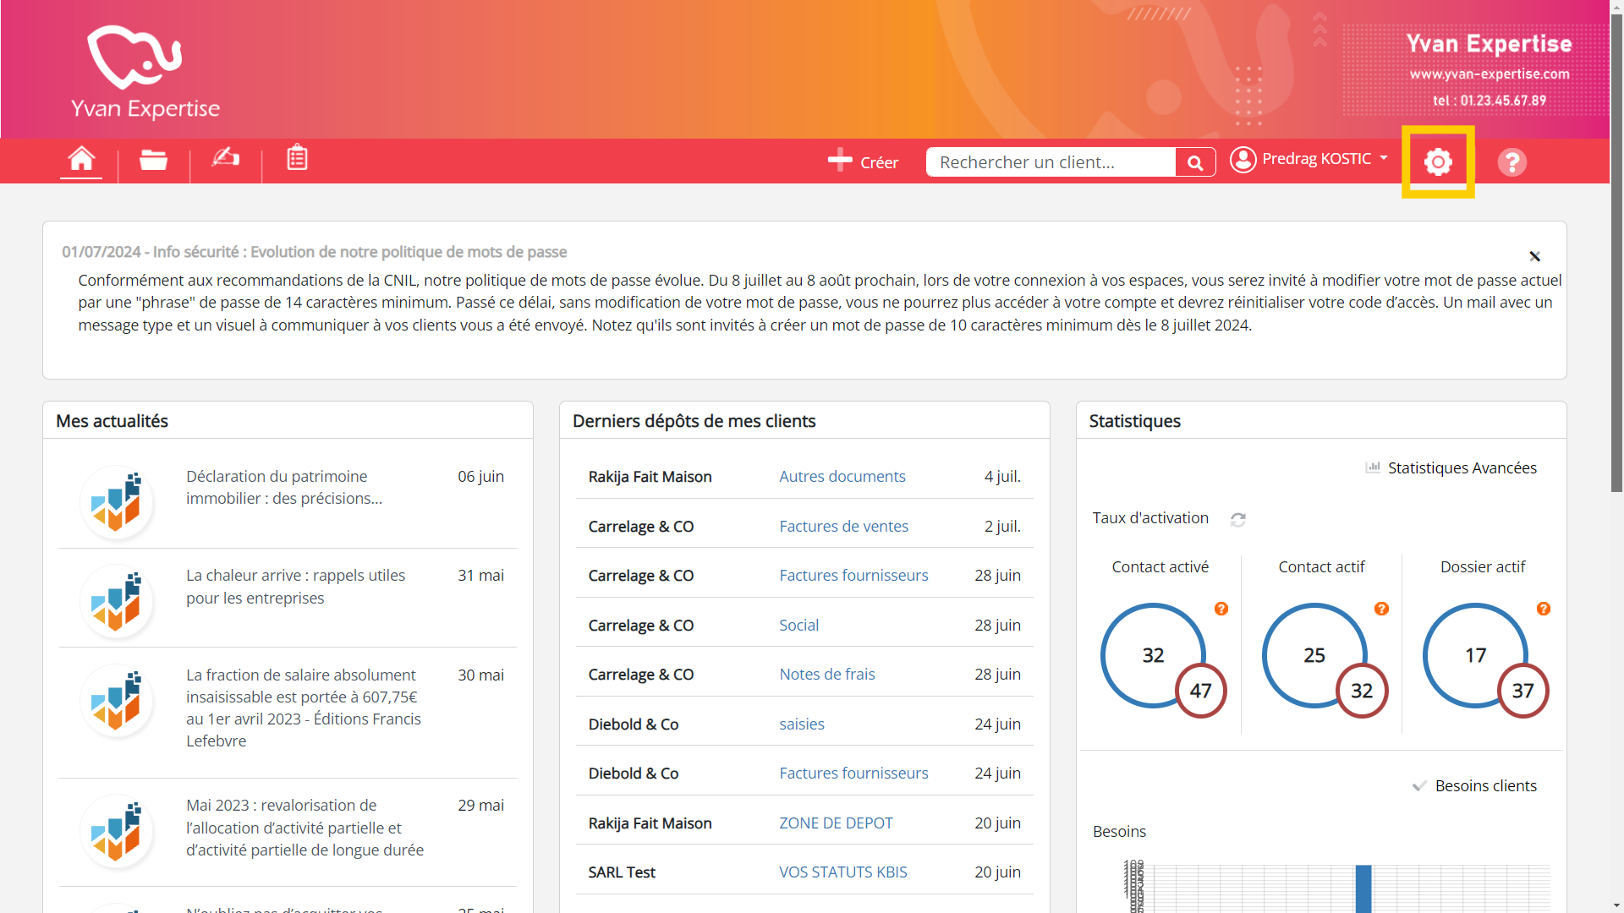Image resolution: width=1624 pixels, height=913 pixels.
Task: Click the signature pen icon
Action: click(x=225, y=158)
